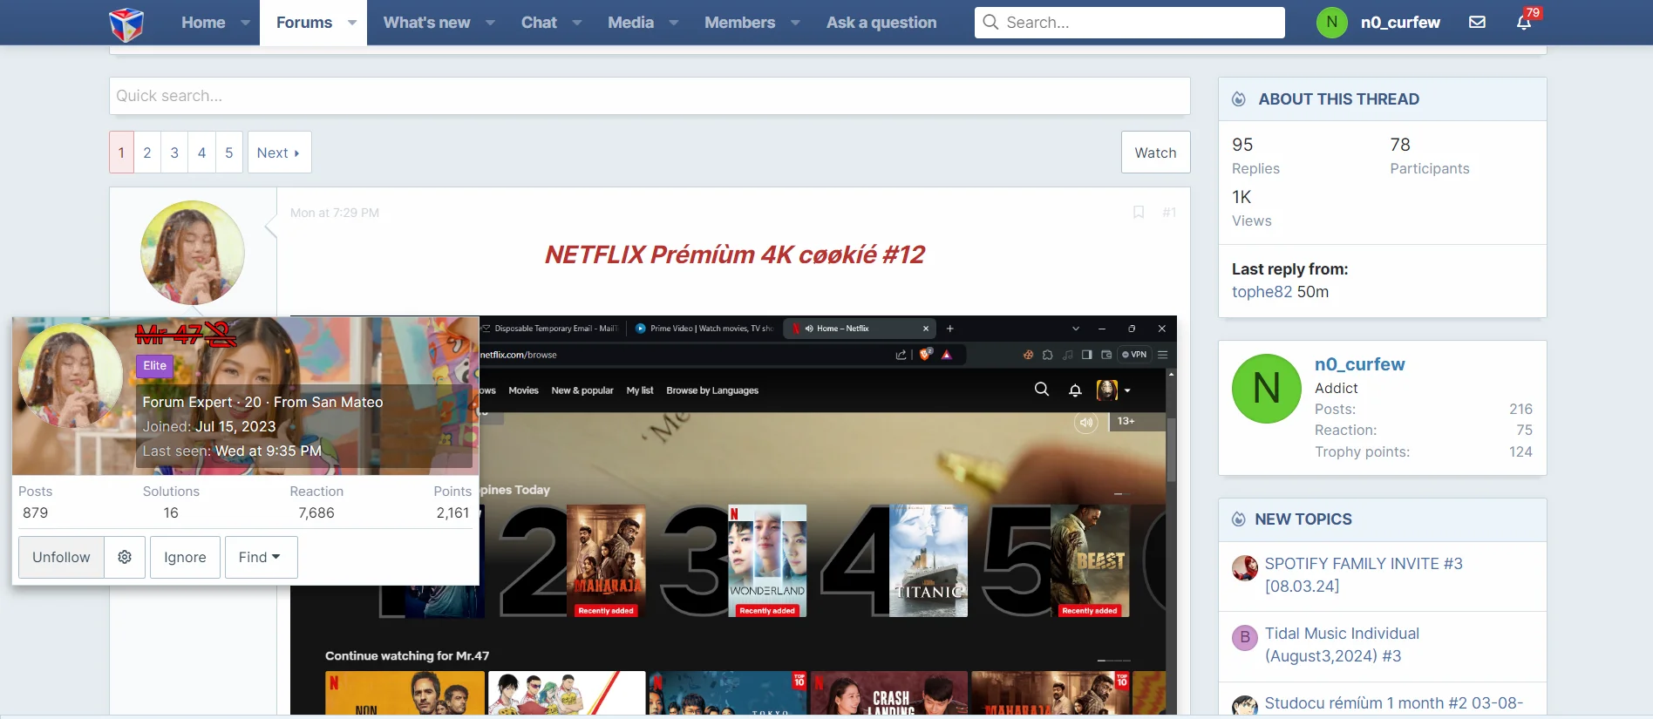Image resolution: width=1653 pixels, height=719 pixels.
Task: Expand the Chat menu dropdown arrow
Action: click(x=576, y=23)
